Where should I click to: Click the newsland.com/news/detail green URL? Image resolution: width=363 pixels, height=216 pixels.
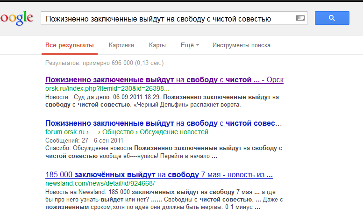tap(100, 183)
